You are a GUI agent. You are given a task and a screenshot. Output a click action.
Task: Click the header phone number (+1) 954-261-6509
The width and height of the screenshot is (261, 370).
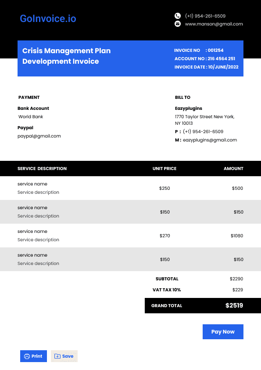tap(205, 16)
